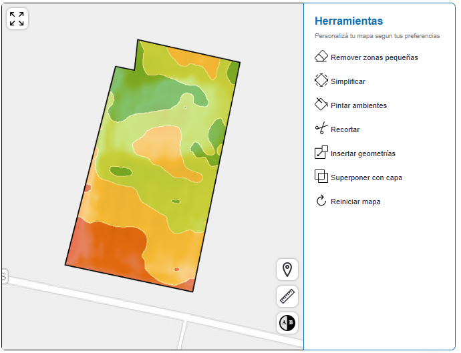Select 'Remover zonas pequeñas' menu option
461x353 pixels.
pos(374,57)
